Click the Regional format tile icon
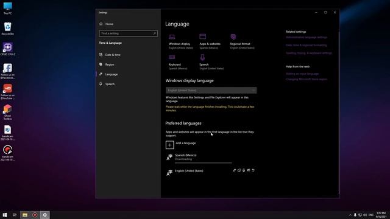This screenshot has width=390, height=219. [x=233, y=36]
